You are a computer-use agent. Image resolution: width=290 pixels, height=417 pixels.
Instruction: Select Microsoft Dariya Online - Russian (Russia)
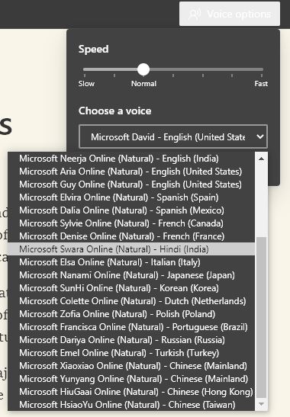coord(131,340)
